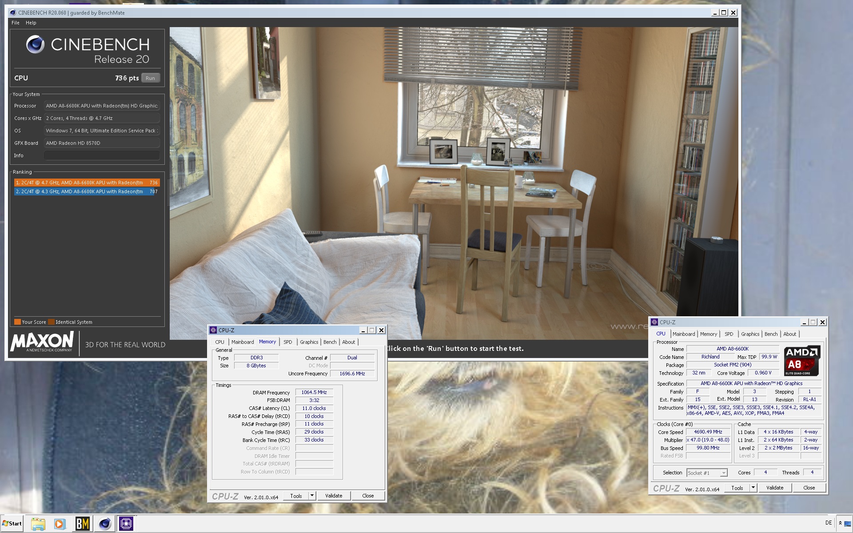The height and width of the screenshot is (533, 853).
Task: Expand Tools dropdown arrow in right CPU-Z
Action: pyautogui.click(x=753, y=488)
